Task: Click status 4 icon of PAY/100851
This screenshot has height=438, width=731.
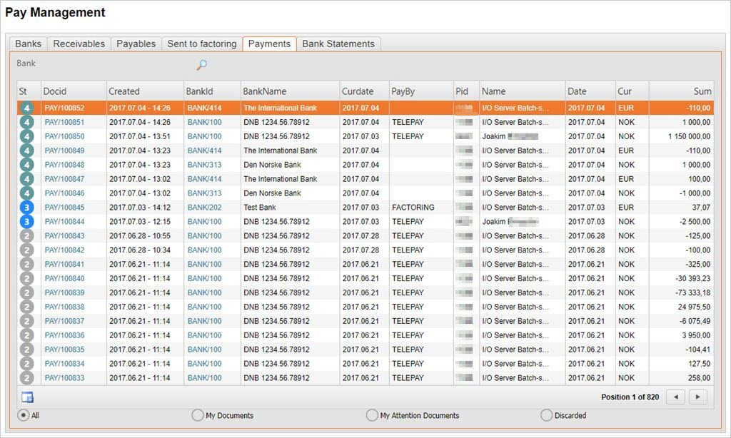Action: [26, 122]
